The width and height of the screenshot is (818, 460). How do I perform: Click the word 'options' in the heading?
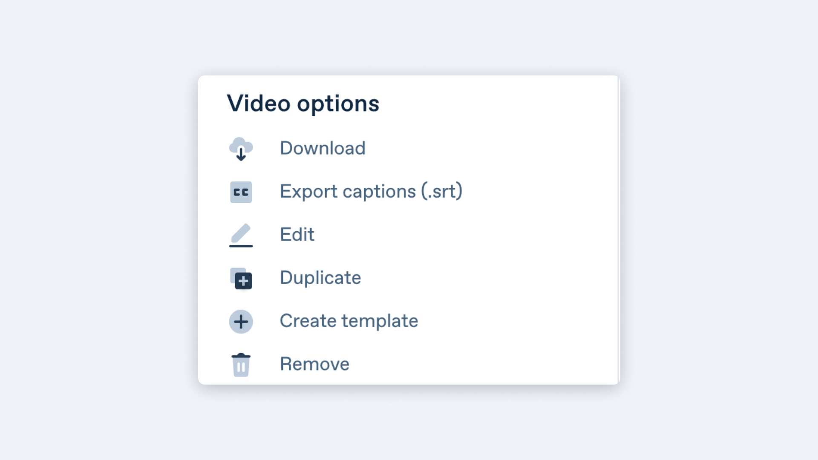pos(338,104)
